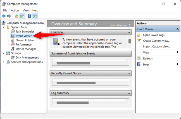Click the event log book icon in Overview
This screenshot has width=181, height=119.
(x=56, y=42)
